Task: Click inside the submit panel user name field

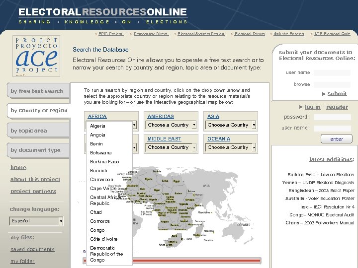Action: [332, 72]
